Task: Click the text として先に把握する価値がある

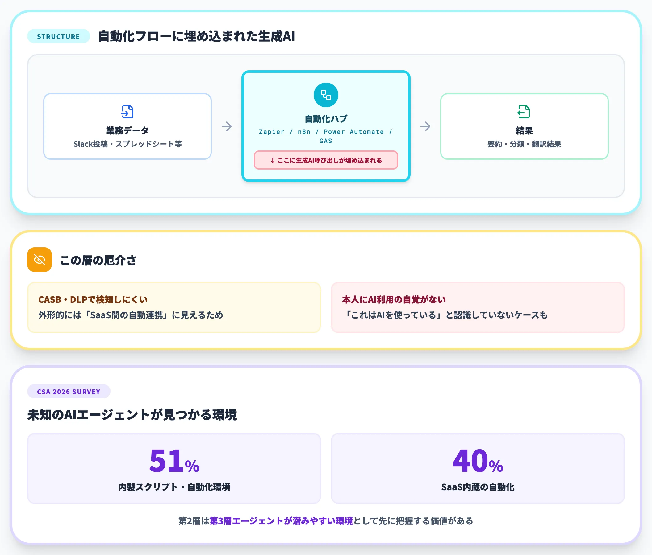Action: click(413, 521)
